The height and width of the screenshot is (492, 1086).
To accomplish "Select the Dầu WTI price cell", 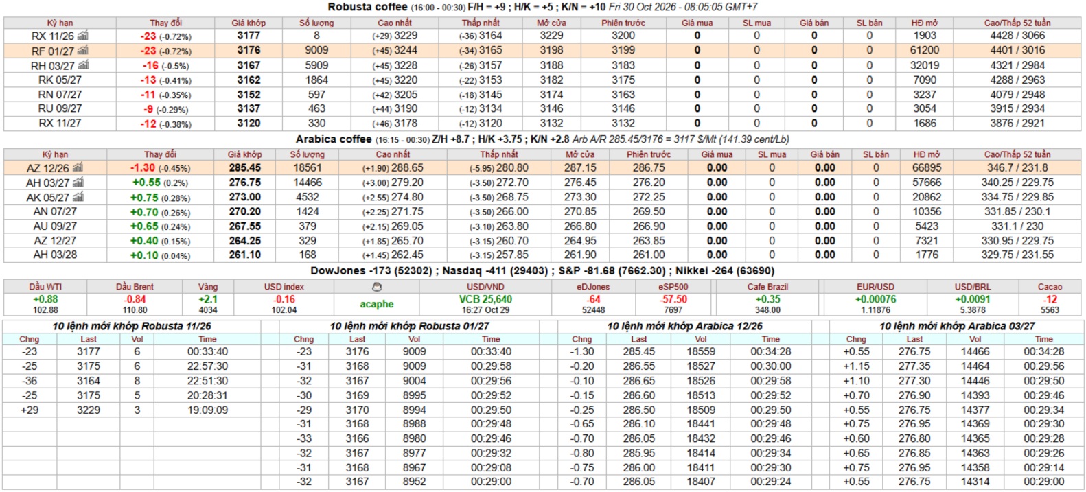I will click(45, 304).
